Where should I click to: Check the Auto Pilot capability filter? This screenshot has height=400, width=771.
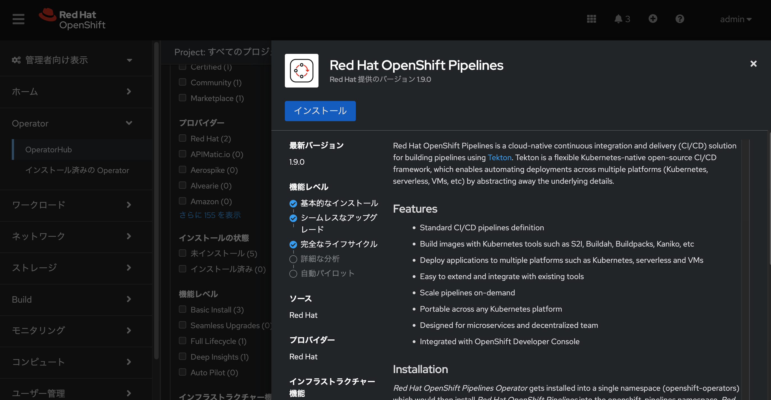[x=182, y=372]
